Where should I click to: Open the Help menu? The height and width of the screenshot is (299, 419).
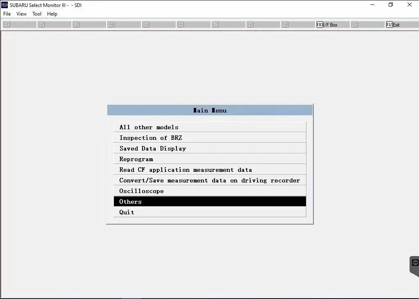[52, 14]
